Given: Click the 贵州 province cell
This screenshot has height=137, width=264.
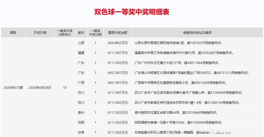Looking at the screenshot, I should click(x=81, y=112).
